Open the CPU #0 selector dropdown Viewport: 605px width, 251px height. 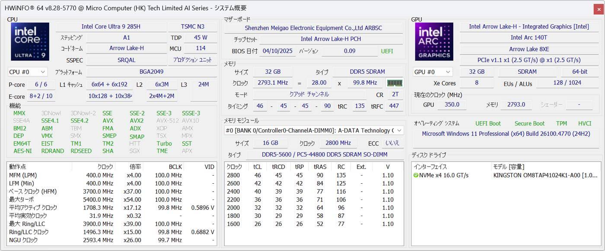tap(28, 72)
